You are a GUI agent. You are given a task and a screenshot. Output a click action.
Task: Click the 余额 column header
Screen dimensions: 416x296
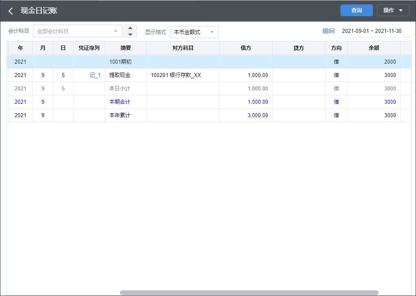[374, 48]
